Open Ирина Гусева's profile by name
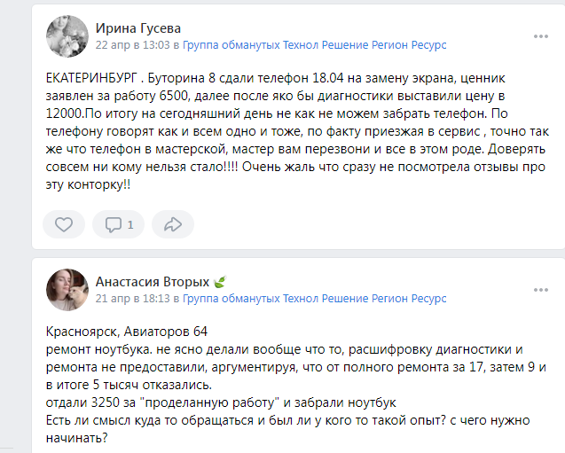 pos(139,27)
